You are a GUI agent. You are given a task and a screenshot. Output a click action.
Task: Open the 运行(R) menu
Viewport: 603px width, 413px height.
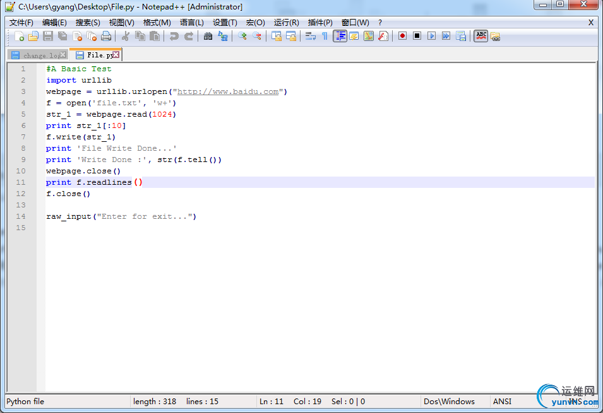(x=286, y=23)
